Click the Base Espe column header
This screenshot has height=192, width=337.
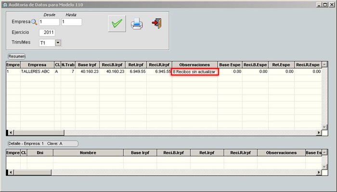pyautogui.click(x=230, y=64)
